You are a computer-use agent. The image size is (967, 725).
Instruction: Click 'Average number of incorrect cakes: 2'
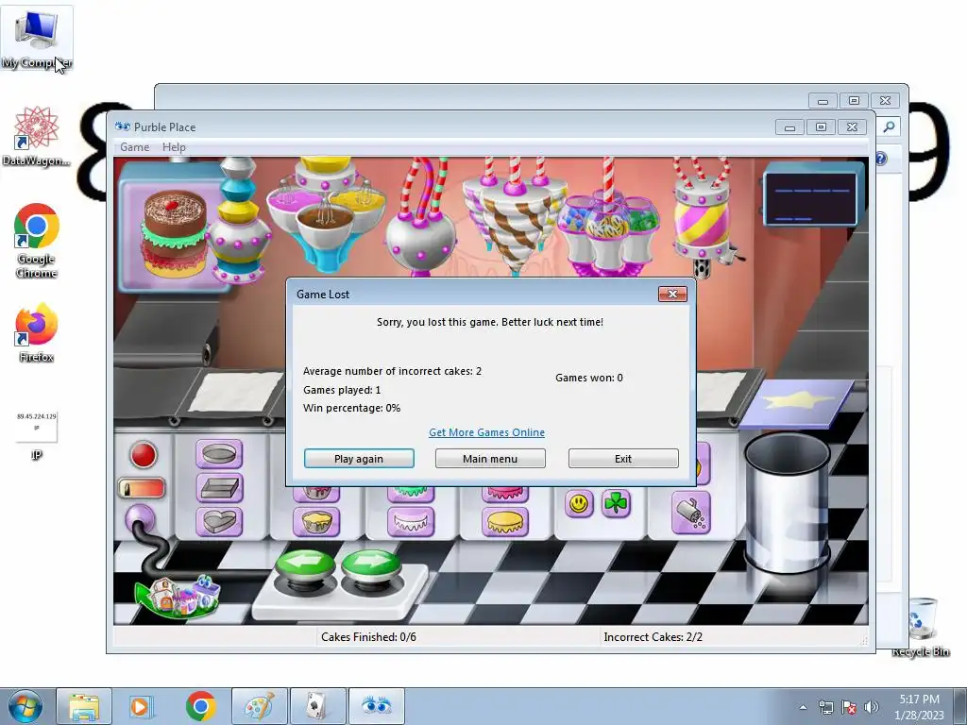point(392,371)
